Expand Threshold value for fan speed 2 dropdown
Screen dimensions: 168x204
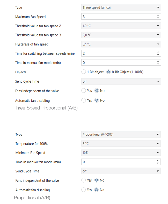point(121,26)
